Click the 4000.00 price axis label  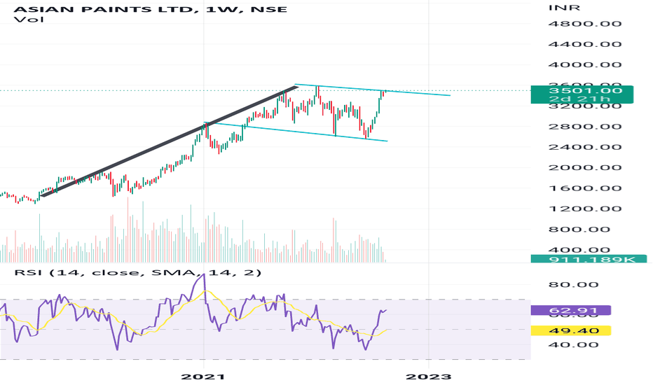585,65
